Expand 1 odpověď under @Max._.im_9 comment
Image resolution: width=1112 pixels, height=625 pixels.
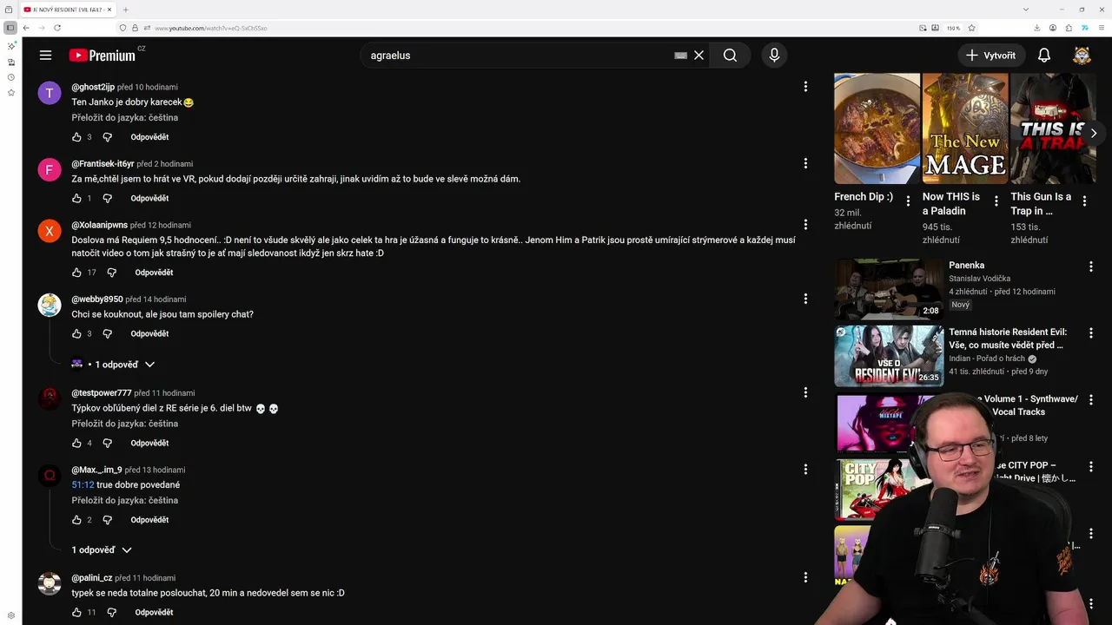(102, 550)
